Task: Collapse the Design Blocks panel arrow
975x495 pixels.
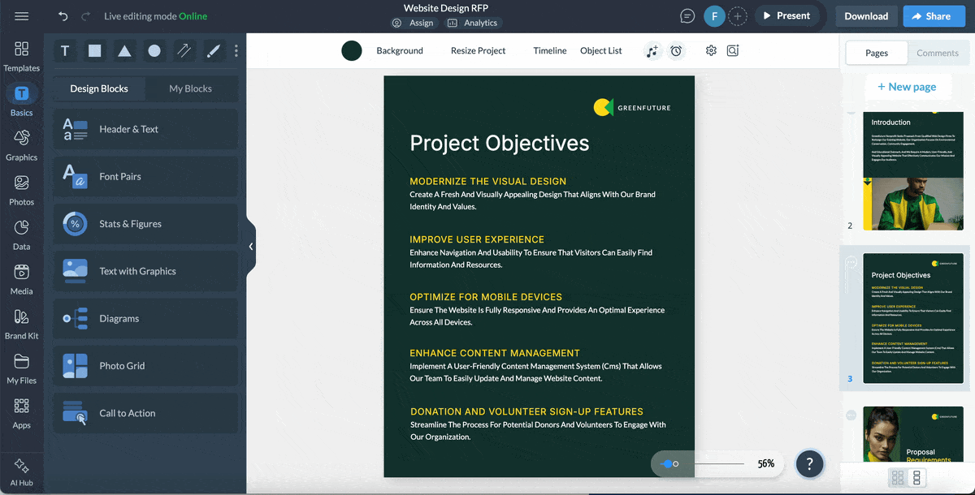Action: coord(250,245)
